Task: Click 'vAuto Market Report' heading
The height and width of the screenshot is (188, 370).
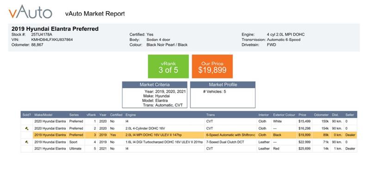Action: 95,14
